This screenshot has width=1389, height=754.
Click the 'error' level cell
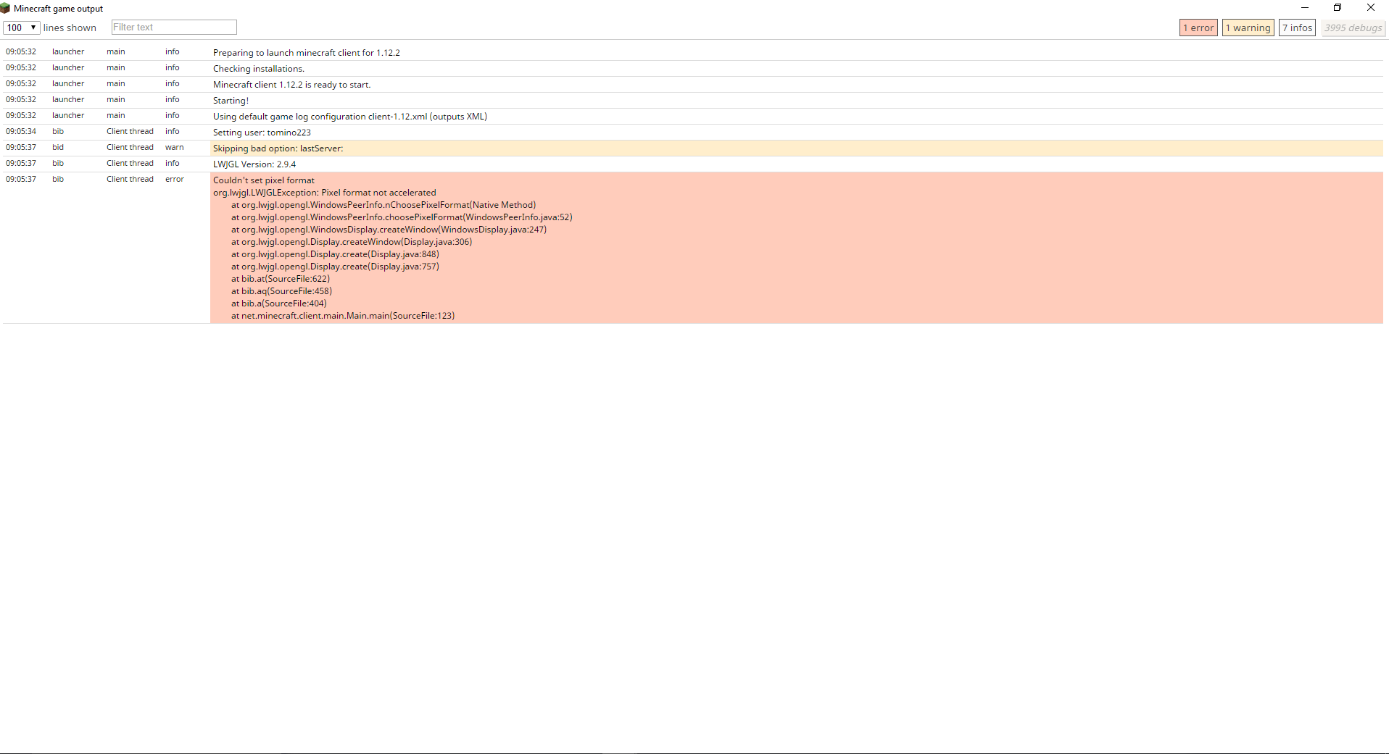tap(175, 179)
